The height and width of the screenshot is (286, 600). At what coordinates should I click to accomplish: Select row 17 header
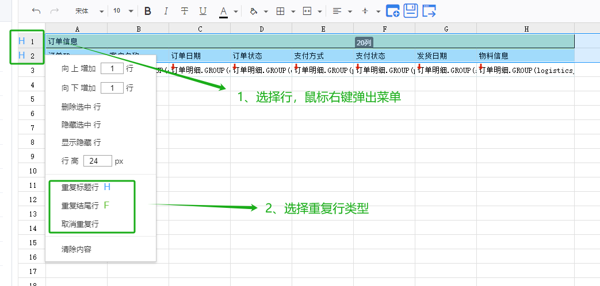32,271
